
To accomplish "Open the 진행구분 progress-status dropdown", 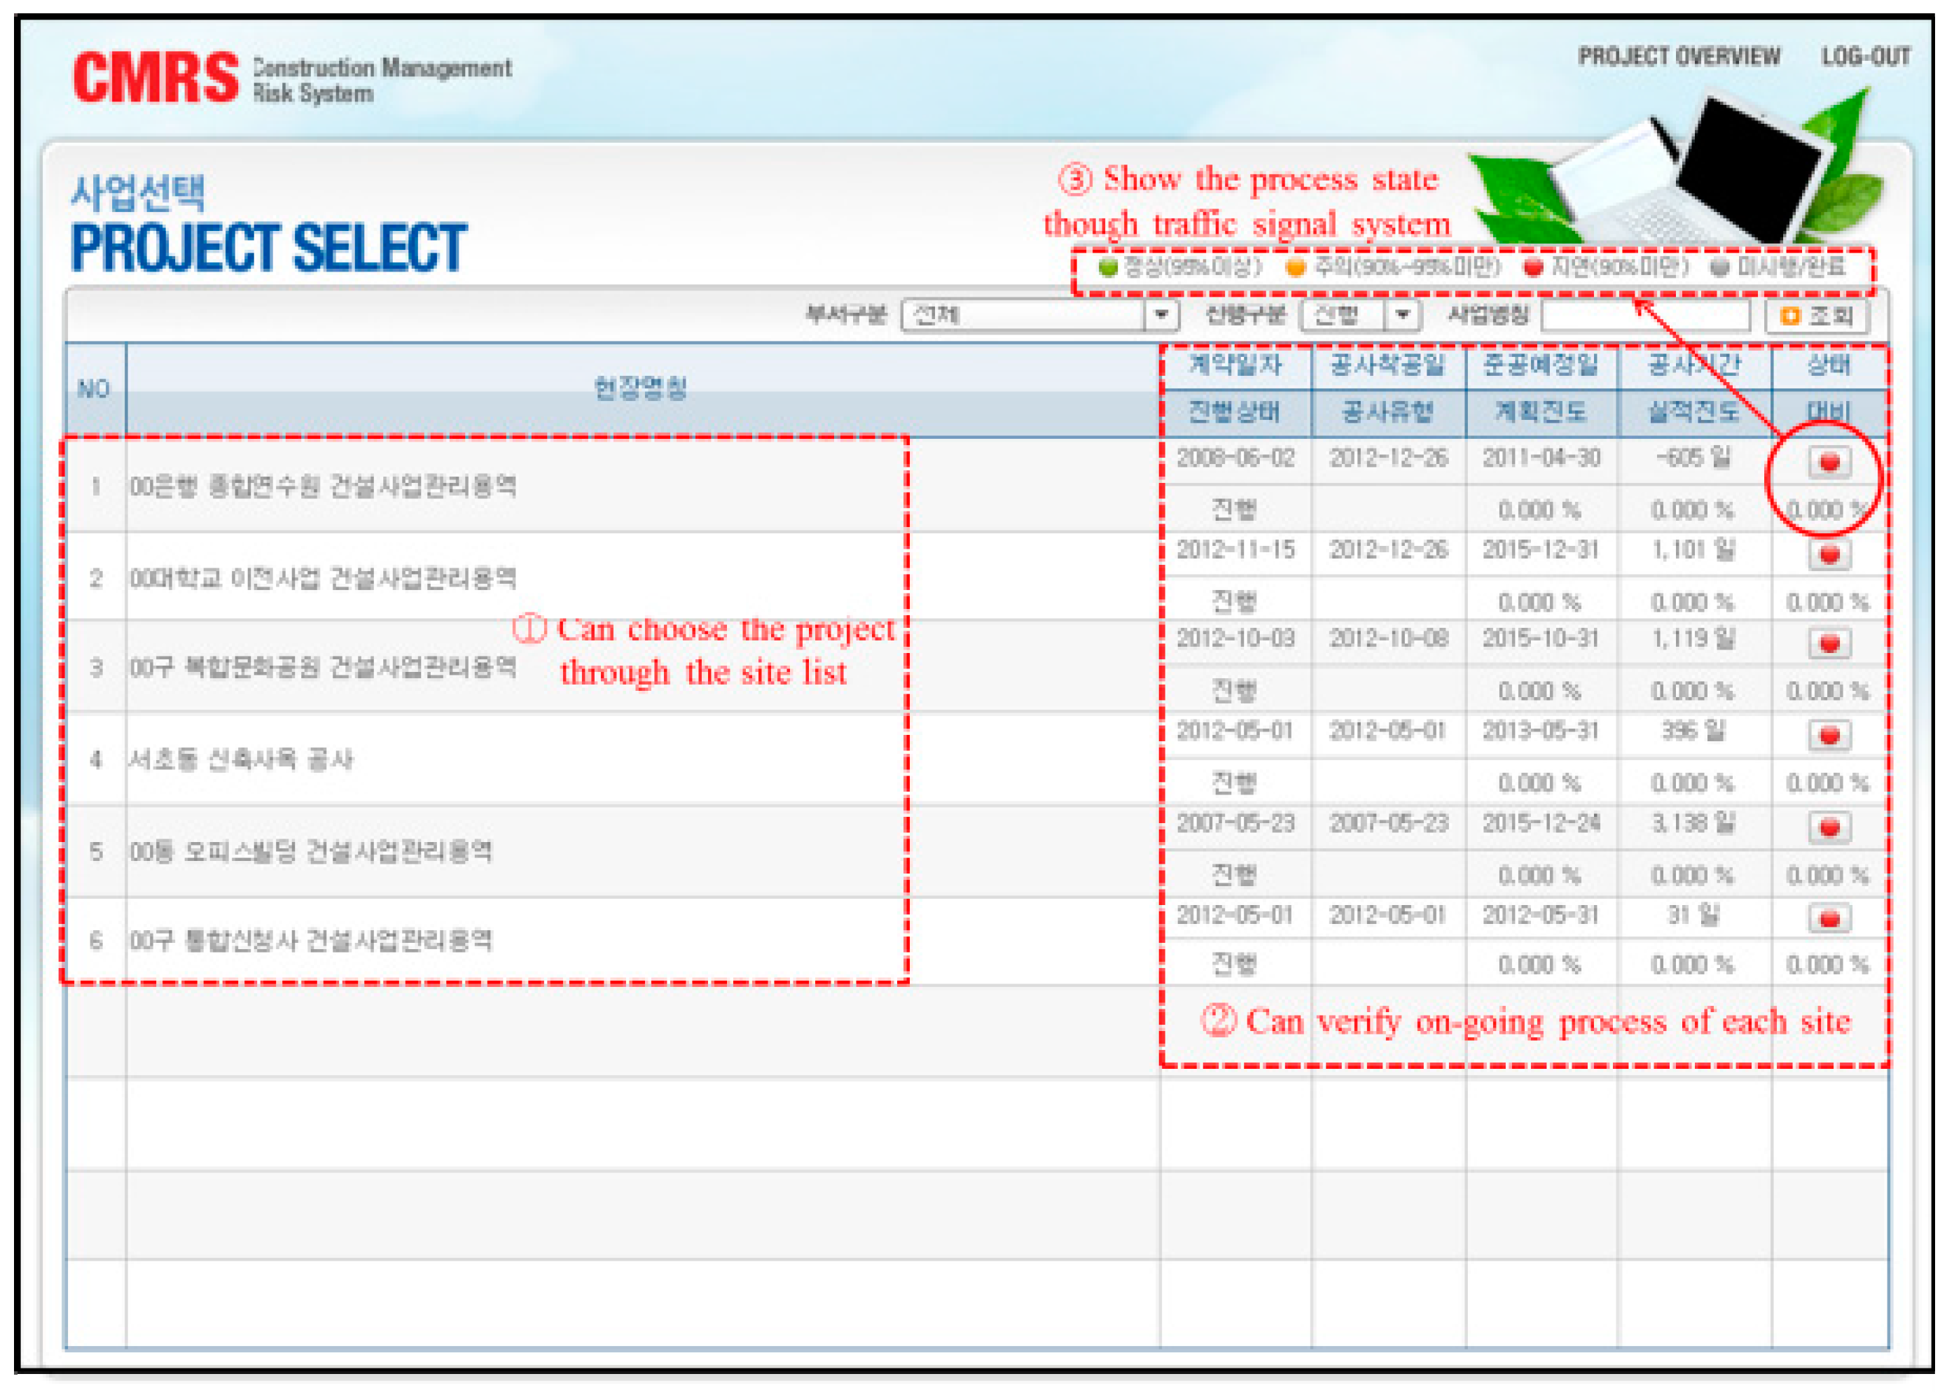I will (1359, 315).
